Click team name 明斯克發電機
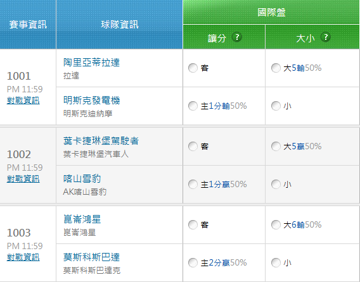The width and height of the screenshot is (360, 282). click(92, 101)
